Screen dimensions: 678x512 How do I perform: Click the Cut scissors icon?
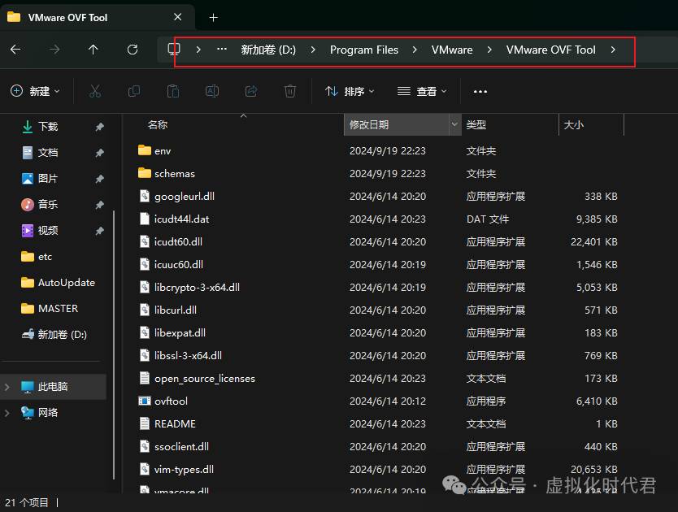click(x=95, y=91)
